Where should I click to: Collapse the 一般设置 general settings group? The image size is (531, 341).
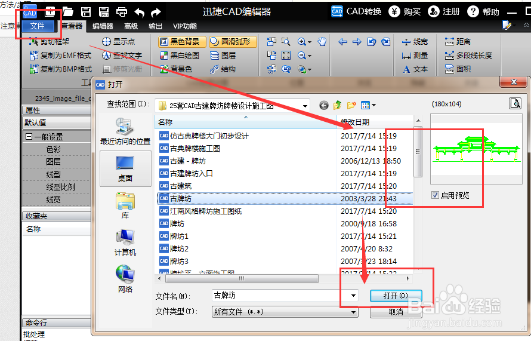29,137
